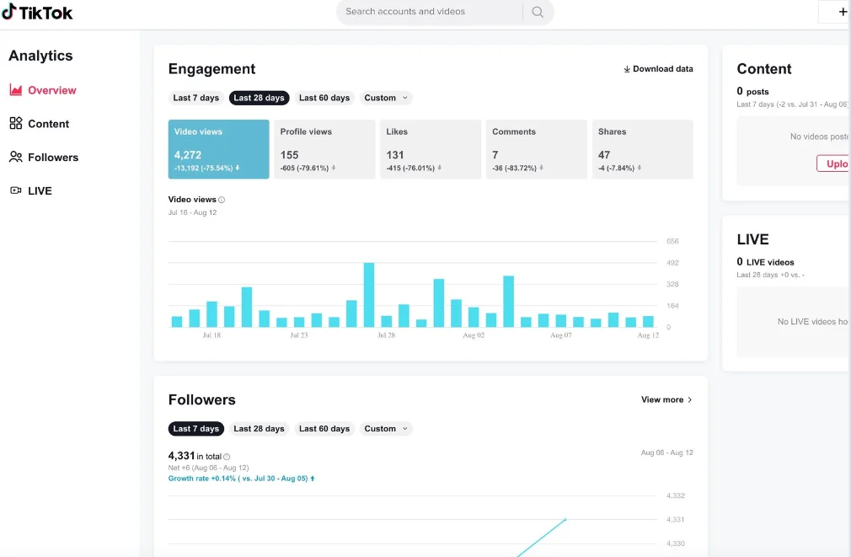851x557 pixels.
Task: Switch Followers range to Last 28 days
Action: (259, 429)
